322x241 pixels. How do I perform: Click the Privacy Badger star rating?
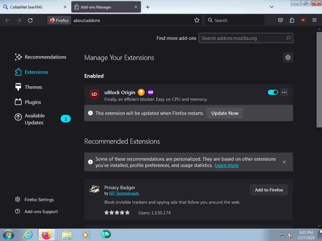point(117,212)
